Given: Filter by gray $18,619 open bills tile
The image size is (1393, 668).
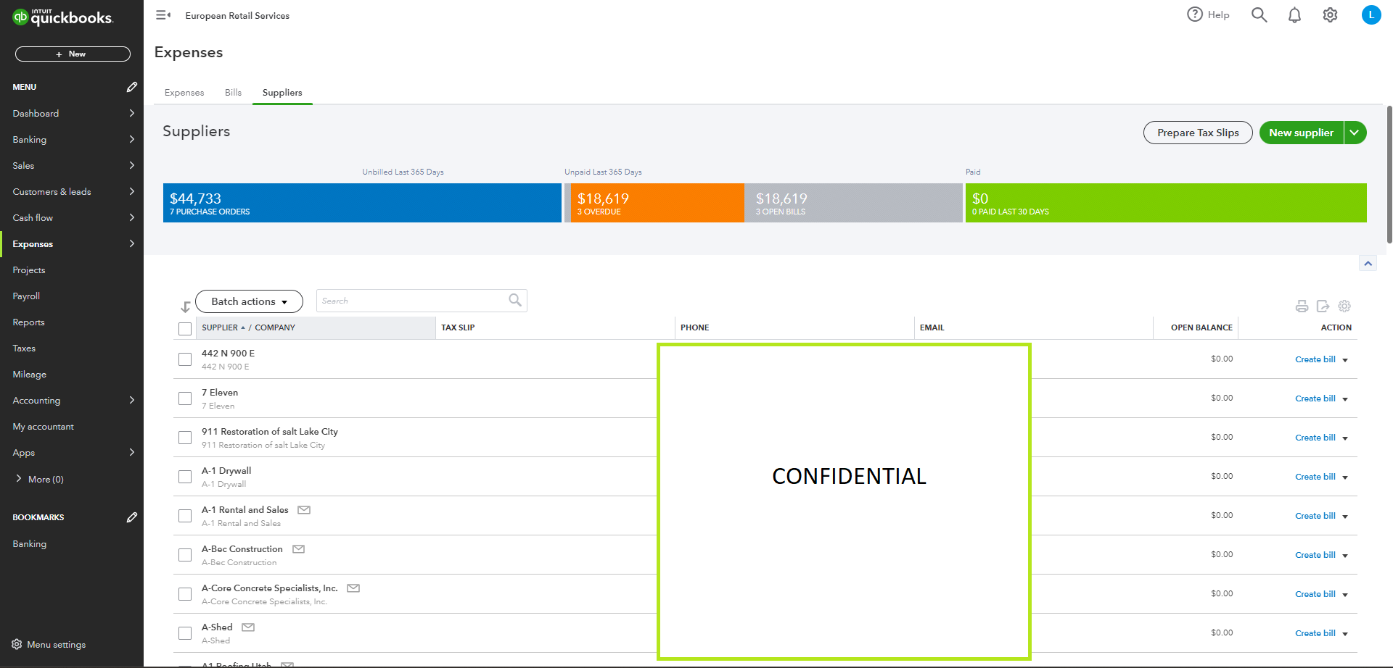Looking at the screenshot, I should [853, 203].
